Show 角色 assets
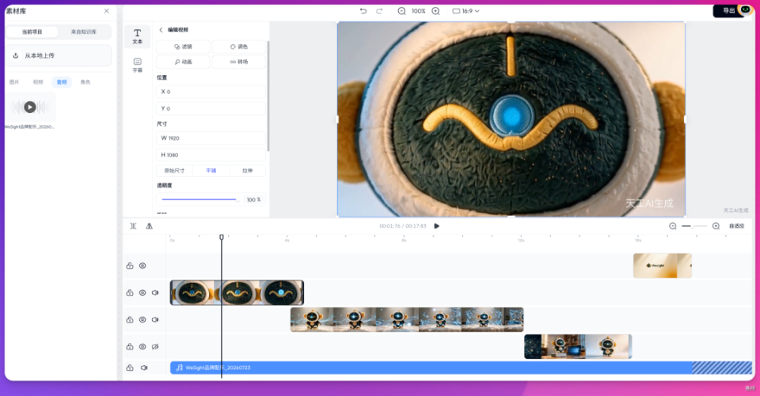 (x=85, y=82)
